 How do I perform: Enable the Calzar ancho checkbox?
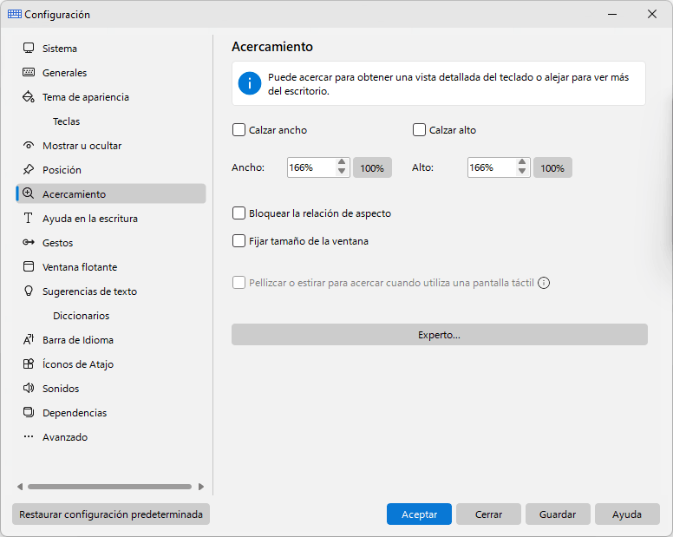(238, 129)
